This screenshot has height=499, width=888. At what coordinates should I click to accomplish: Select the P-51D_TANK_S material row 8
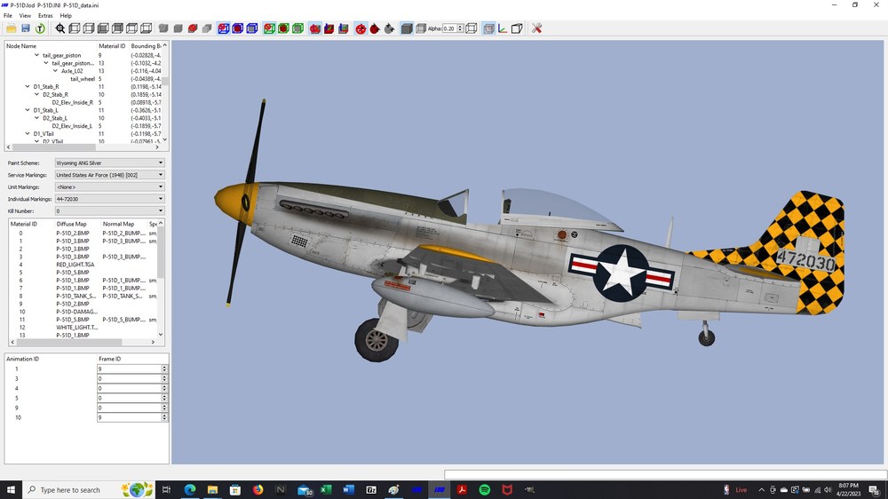click(x=76, y=297)
